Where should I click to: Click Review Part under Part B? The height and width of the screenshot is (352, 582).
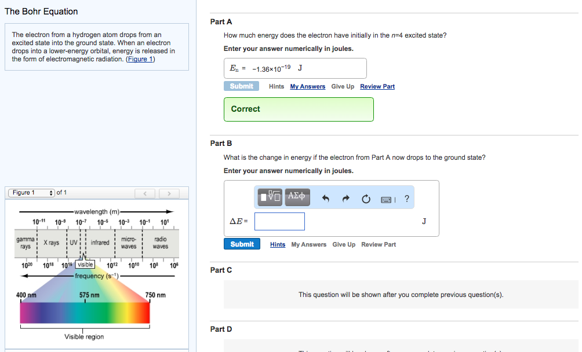click(x=379, y=245)
